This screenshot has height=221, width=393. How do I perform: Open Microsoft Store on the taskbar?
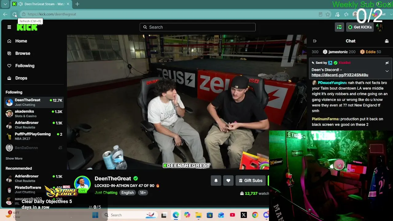210,215
